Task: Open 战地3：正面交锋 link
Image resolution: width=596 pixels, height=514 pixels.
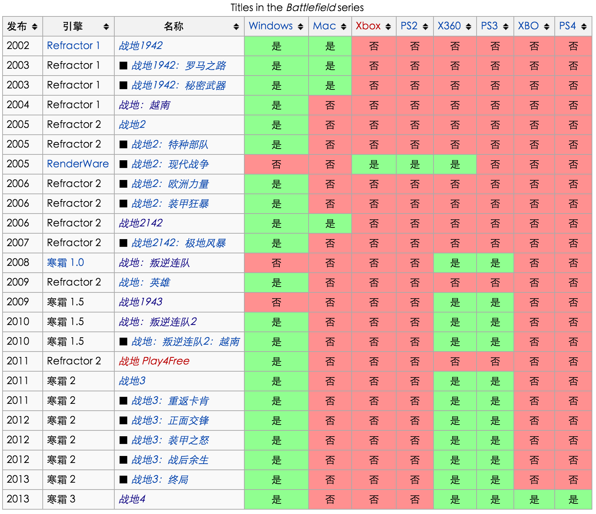Action: (170, 420)
